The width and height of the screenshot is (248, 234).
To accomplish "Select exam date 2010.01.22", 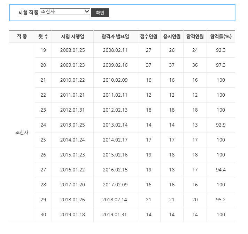I will (72, 80).
